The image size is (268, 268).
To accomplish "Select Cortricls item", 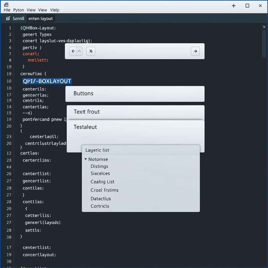I will tap(100, 206).
